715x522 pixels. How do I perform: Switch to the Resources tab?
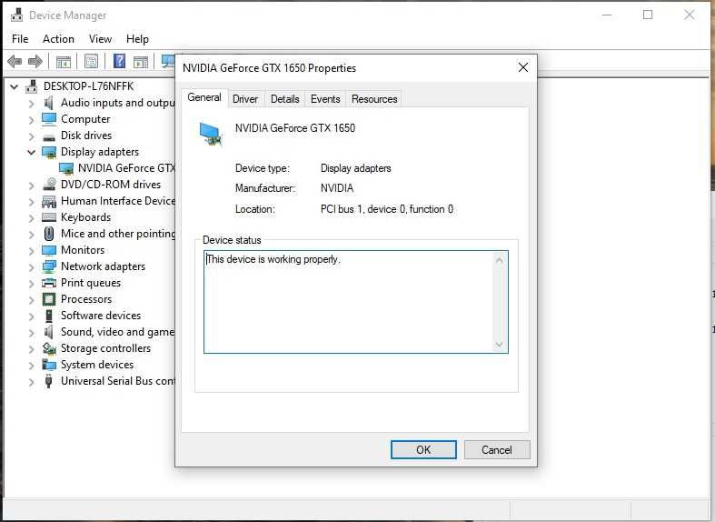(x=374, y=99)
